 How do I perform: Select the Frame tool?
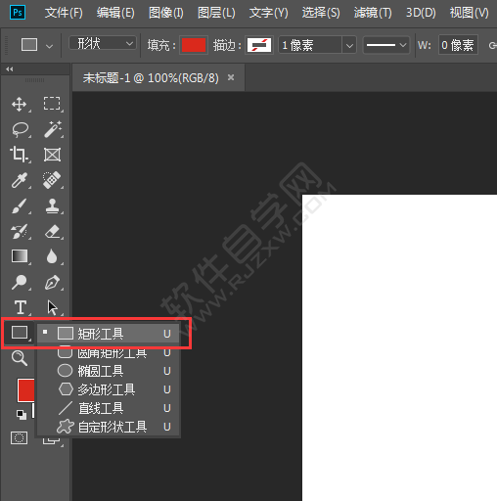click(52, 155)
